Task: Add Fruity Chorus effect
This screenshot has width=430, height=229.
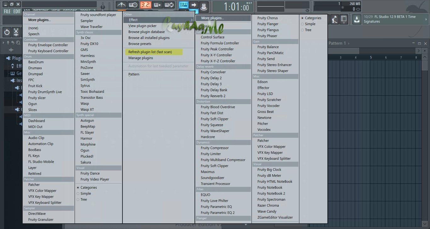Action: 268,18
